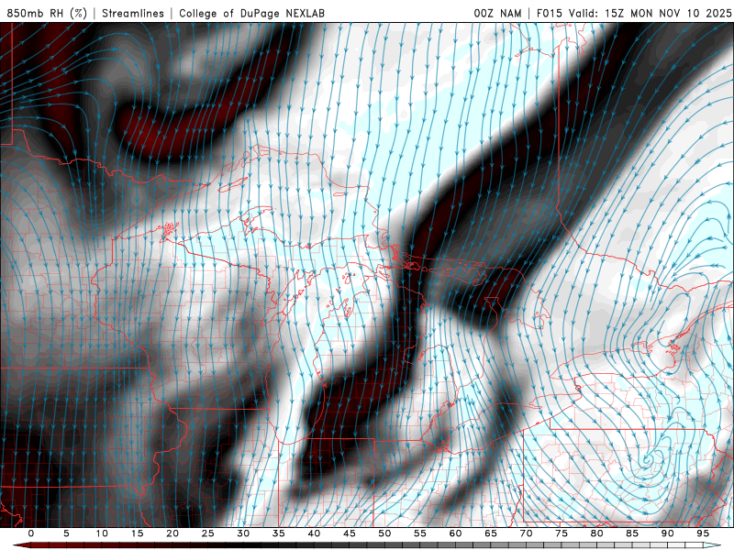Click the colorbar value label '55'
Screen dimensions: 734x550
[420, 533]
